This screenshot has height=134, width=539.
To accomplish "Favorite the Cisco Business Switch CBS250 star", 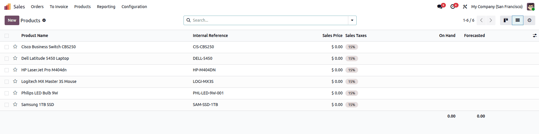I will pyautogui.click(x=15, y=46).
